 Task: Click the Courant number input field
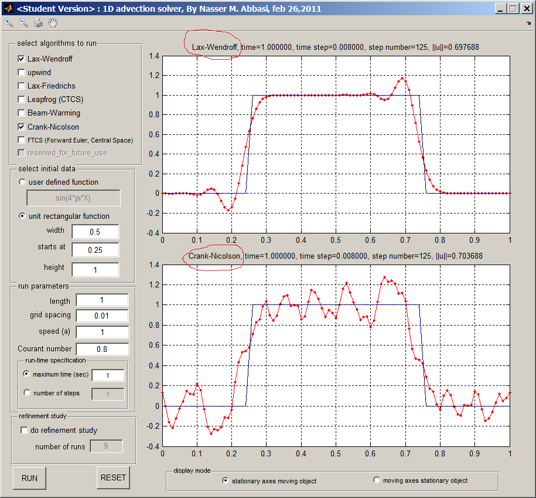pyautogui.click(x=102, y=349)
